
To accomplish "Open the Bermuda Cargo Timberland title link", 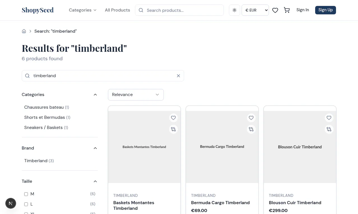I will [220, 203].
